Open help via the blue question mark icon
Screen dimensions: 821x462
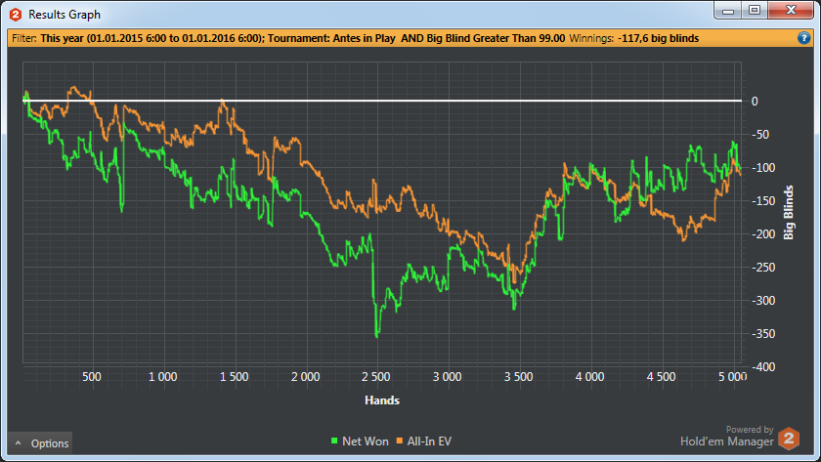(x=803, y=38)
